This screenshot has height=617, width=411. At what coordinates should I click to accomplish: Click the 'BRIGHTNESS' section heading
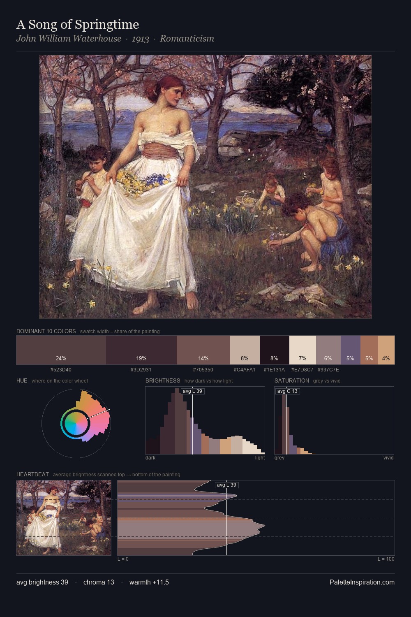(x=163, y=380)
